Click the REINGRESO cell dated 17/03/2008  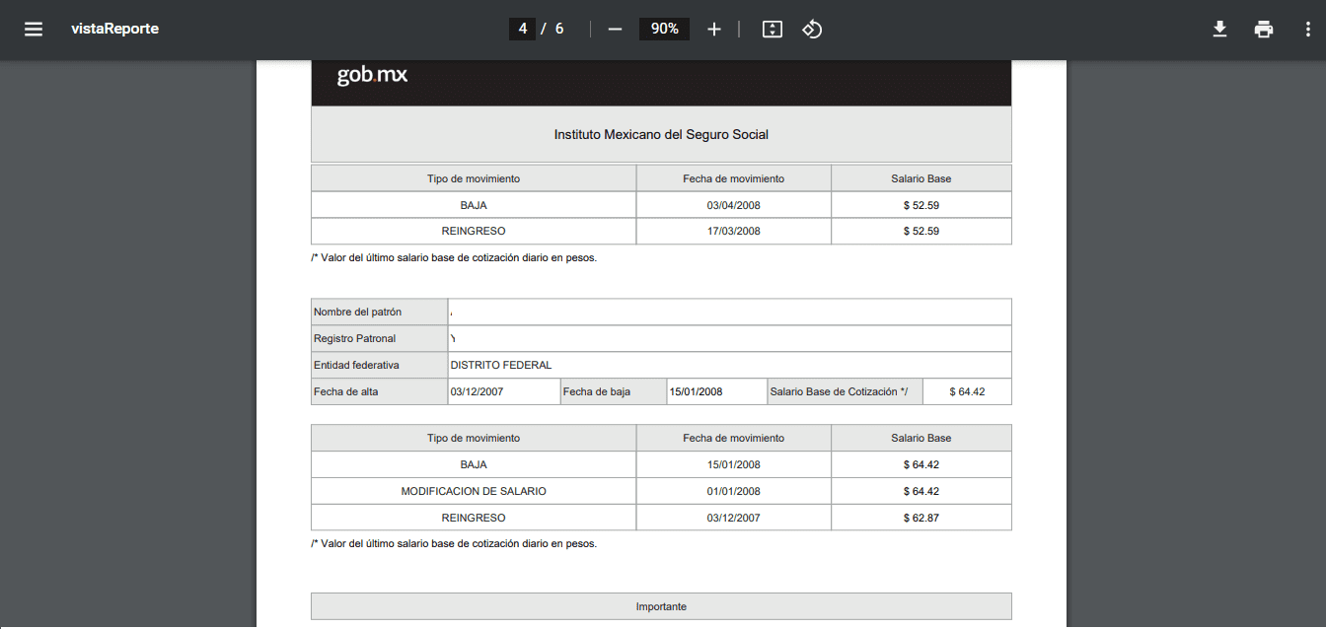click(x=474, y=231)
